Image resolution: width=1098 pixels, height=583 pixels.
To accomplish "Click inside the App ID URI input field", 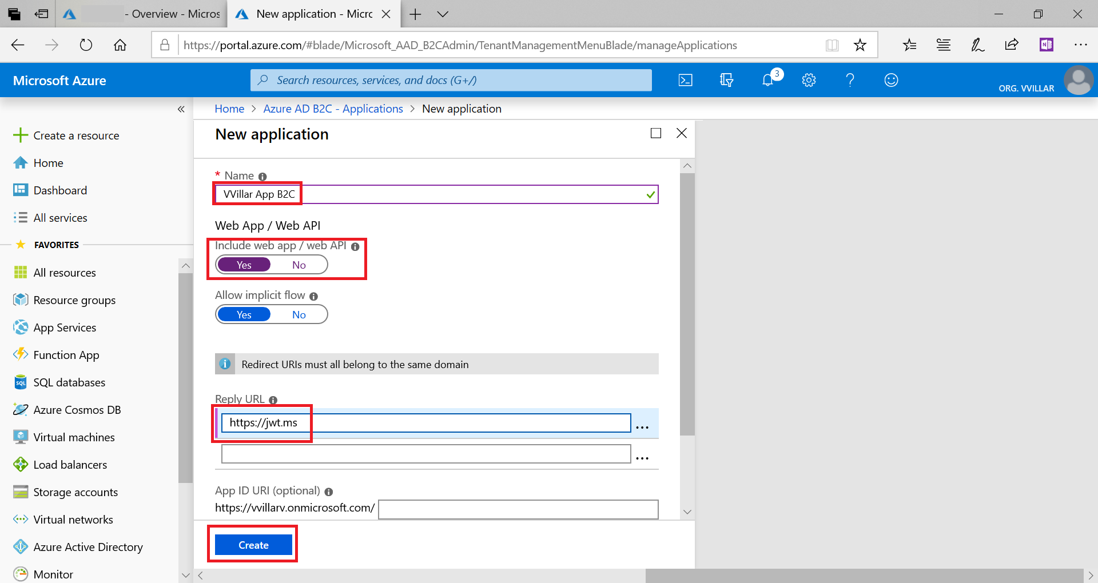I will click(x=516, y=509).
